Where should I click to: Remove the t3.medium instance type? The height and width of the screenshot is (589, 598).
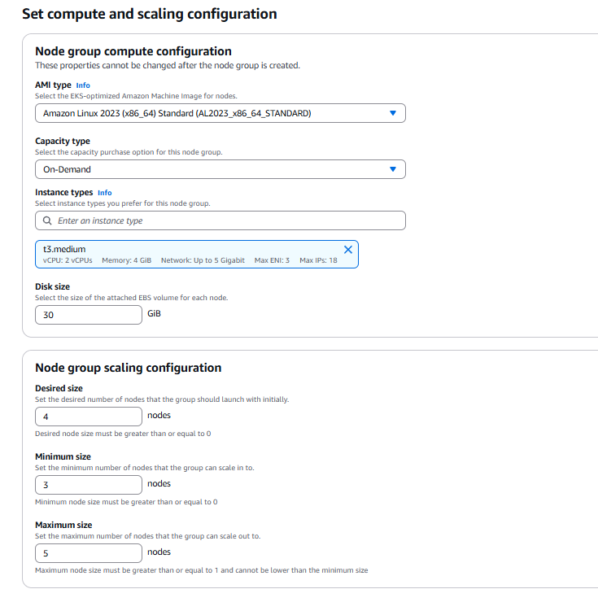click(348, 249)
